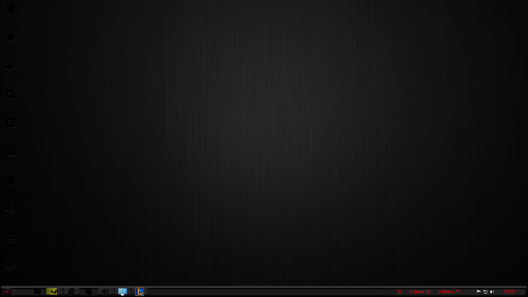Open the network tray icon
The image size is (528, 297).
point(485,292)
